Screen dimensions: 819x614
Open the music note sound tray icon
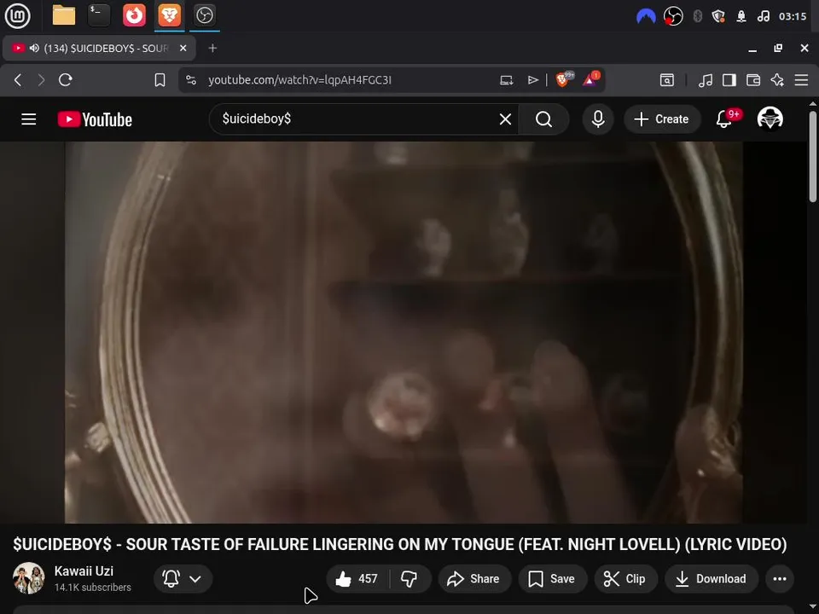[763, 17]
